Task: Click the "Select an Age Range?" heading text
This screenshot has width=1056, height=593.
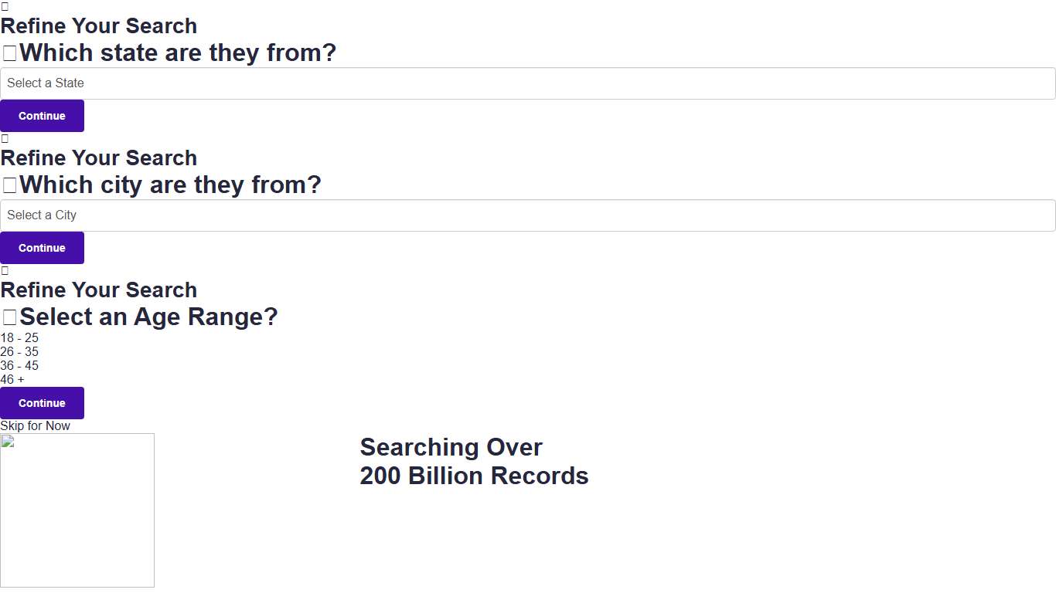Action: click(x=148, y=317)
